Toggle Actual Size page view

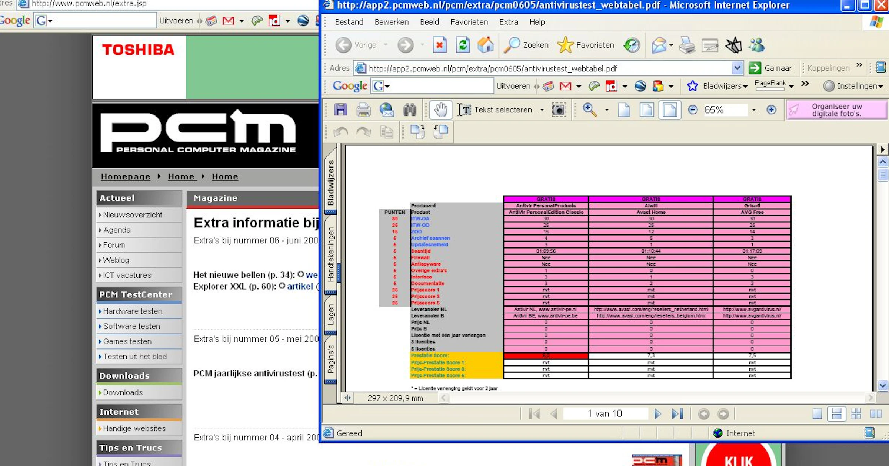coord(624,110)
